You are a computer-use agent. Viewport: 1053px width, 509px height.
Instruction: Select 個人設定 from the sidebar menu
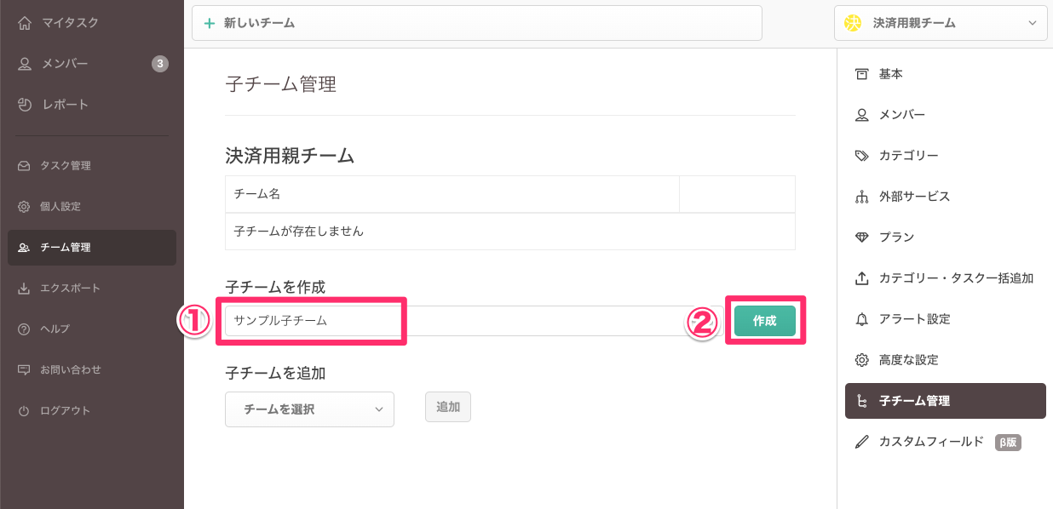click(60, 207)
